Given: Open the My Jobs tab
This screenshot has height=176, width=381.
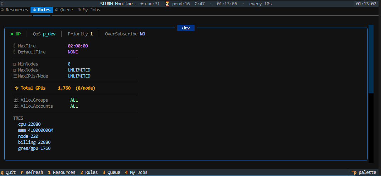Looking at the screenshot, I should (89, 10).
